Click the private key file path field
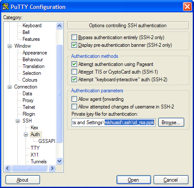The image size is (194, 188). 114,122
